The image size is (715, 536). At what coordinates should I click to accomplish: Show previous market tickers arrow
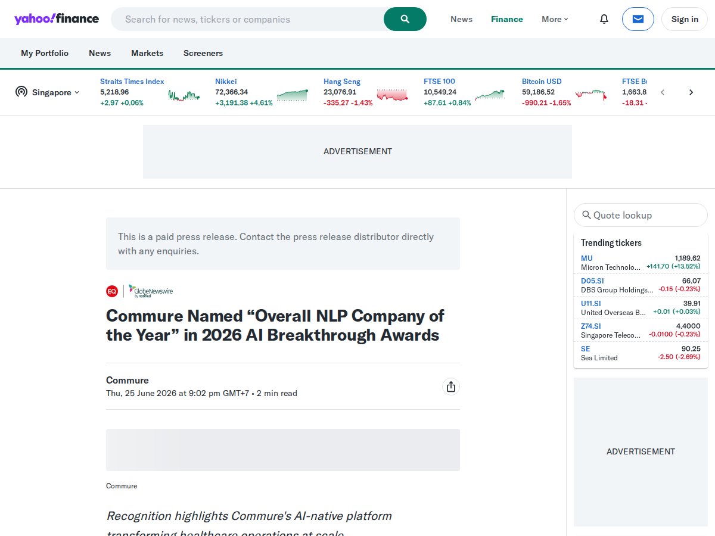(x=662, y=92)
